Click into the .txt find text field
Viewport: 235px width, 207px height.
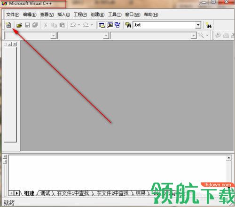pyautogui.click(x=164, y=25)
